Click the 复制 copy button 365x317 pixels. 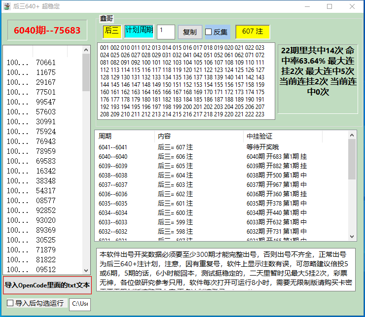click(190, 32)
